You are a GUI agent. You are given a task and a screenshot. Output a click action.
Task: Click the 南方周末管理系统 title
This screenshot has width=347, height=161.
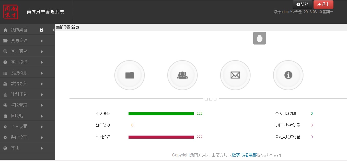coord(45,12)
